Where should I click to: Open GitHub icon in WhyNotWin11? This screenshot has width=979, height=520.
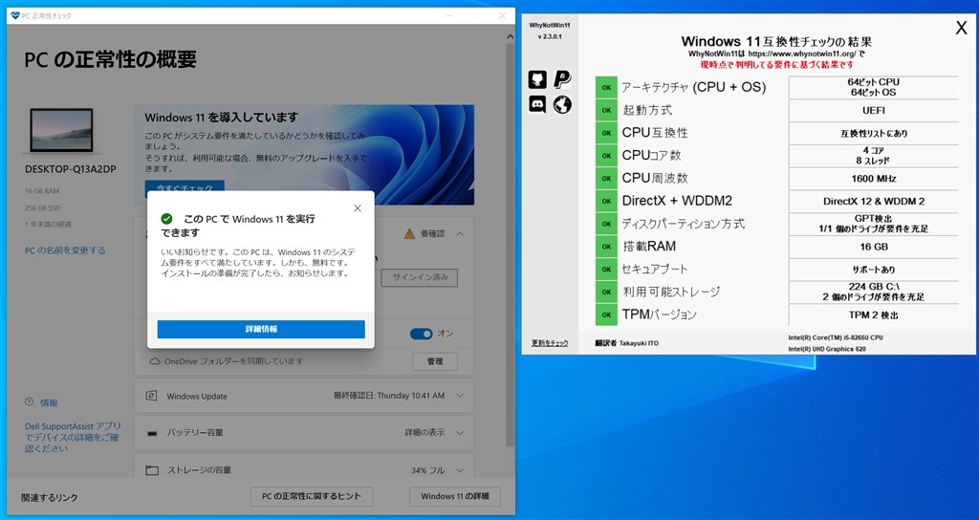click(x=537, y=79)
